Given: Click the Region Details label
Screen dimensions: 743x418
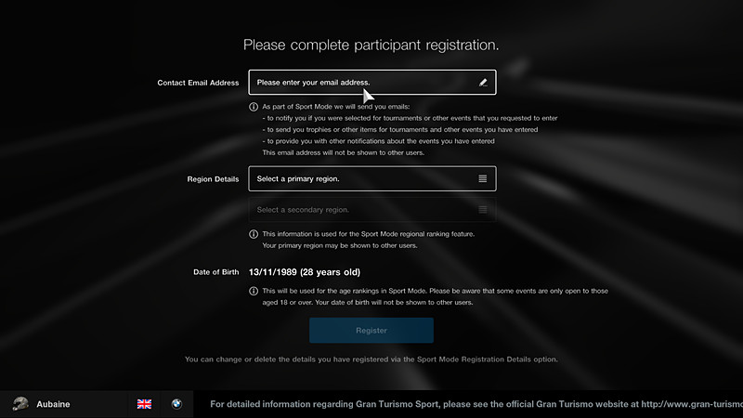Looking at the screenshot, I should 213,179.
